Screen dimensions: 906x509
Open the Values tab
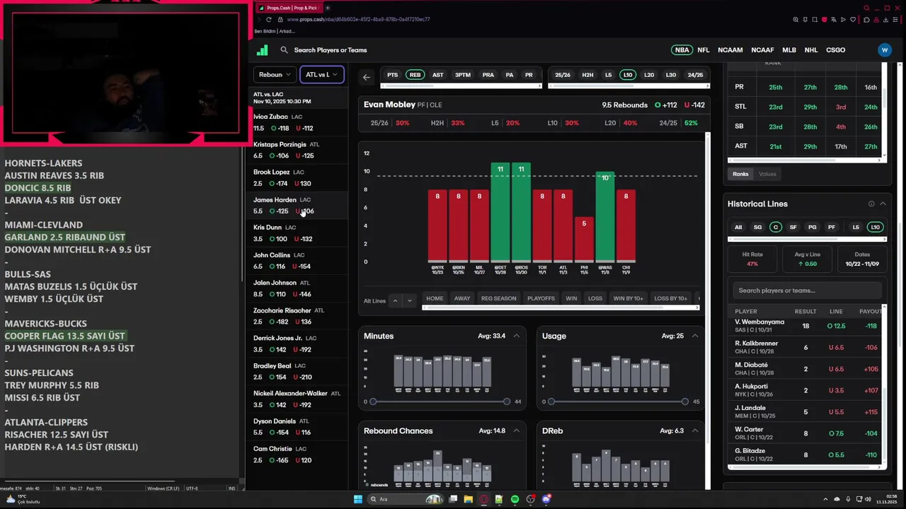pos(767,174)
